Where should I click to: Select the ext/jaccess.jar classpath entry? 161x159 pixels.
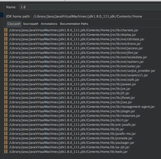pos(76,48)
